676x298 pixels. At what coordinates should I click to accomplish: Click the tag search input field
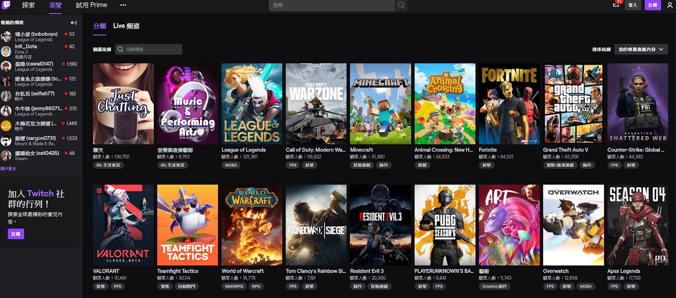click(148, 49)
